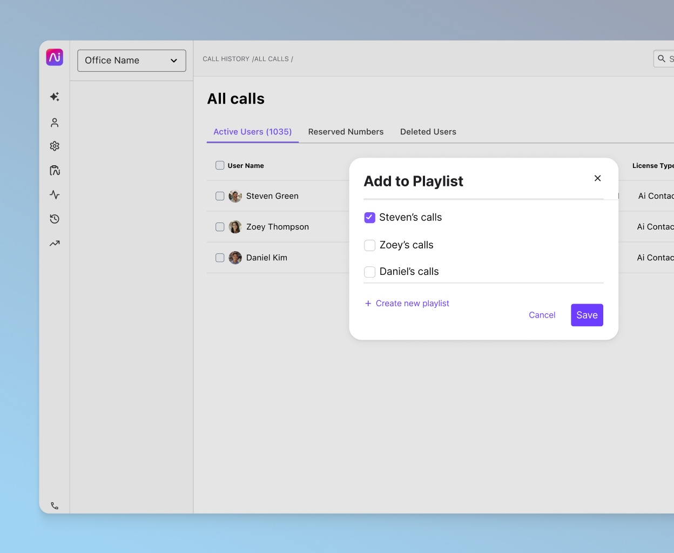The width and height of the screenshot is (674, 553).
Task: Open the Deleted Users tab
Action: 428,132
